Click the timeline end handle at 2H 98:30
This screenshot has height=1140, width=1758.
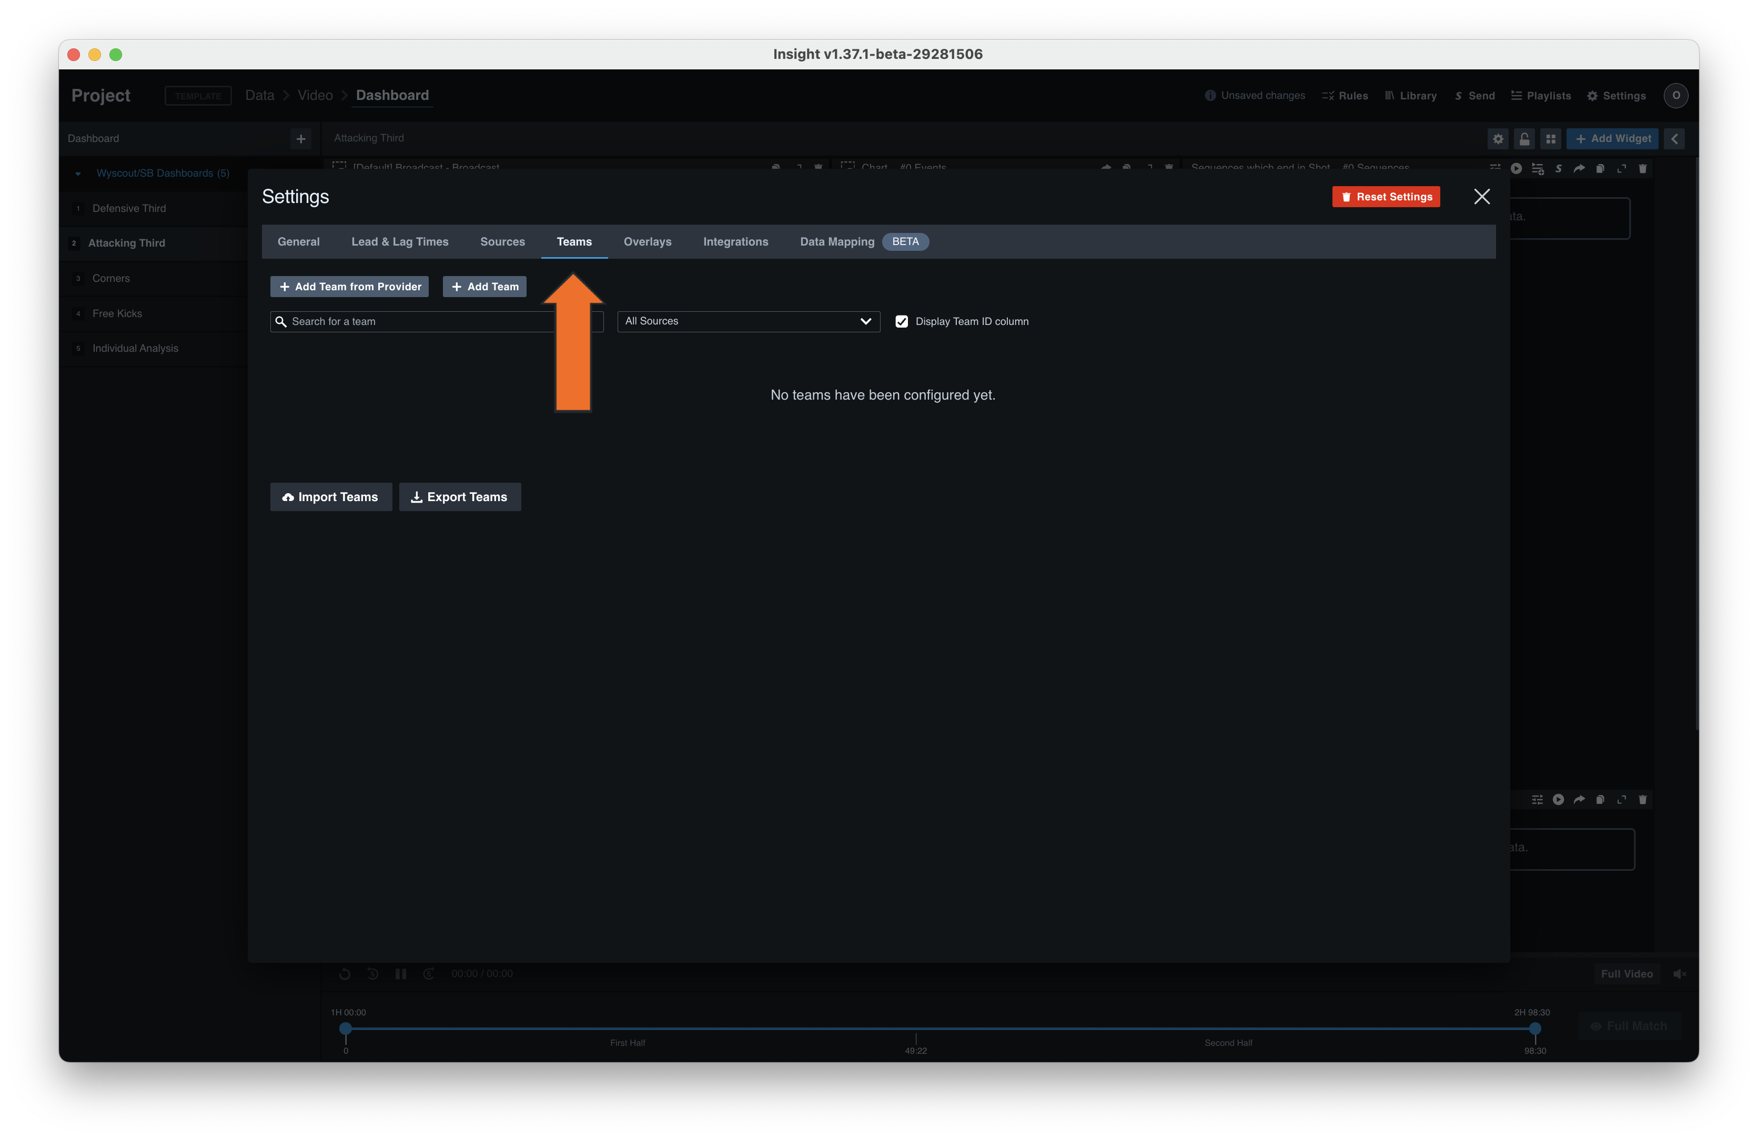tap(1535, 1029)
